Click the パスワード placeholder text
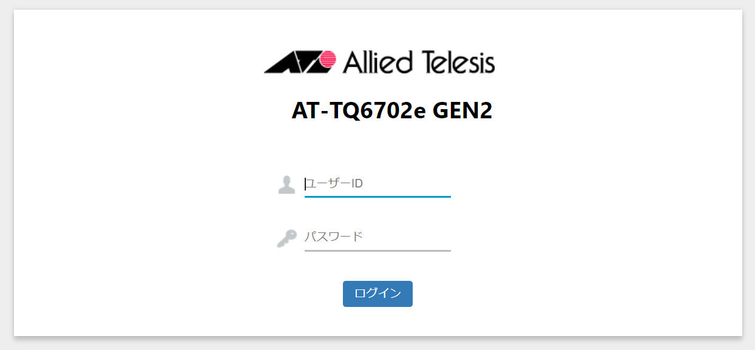755x350 pixels. pos(334,237)
